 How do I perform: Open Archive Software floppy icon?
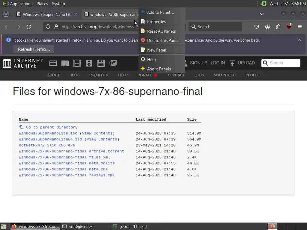[x=101, y=63]
